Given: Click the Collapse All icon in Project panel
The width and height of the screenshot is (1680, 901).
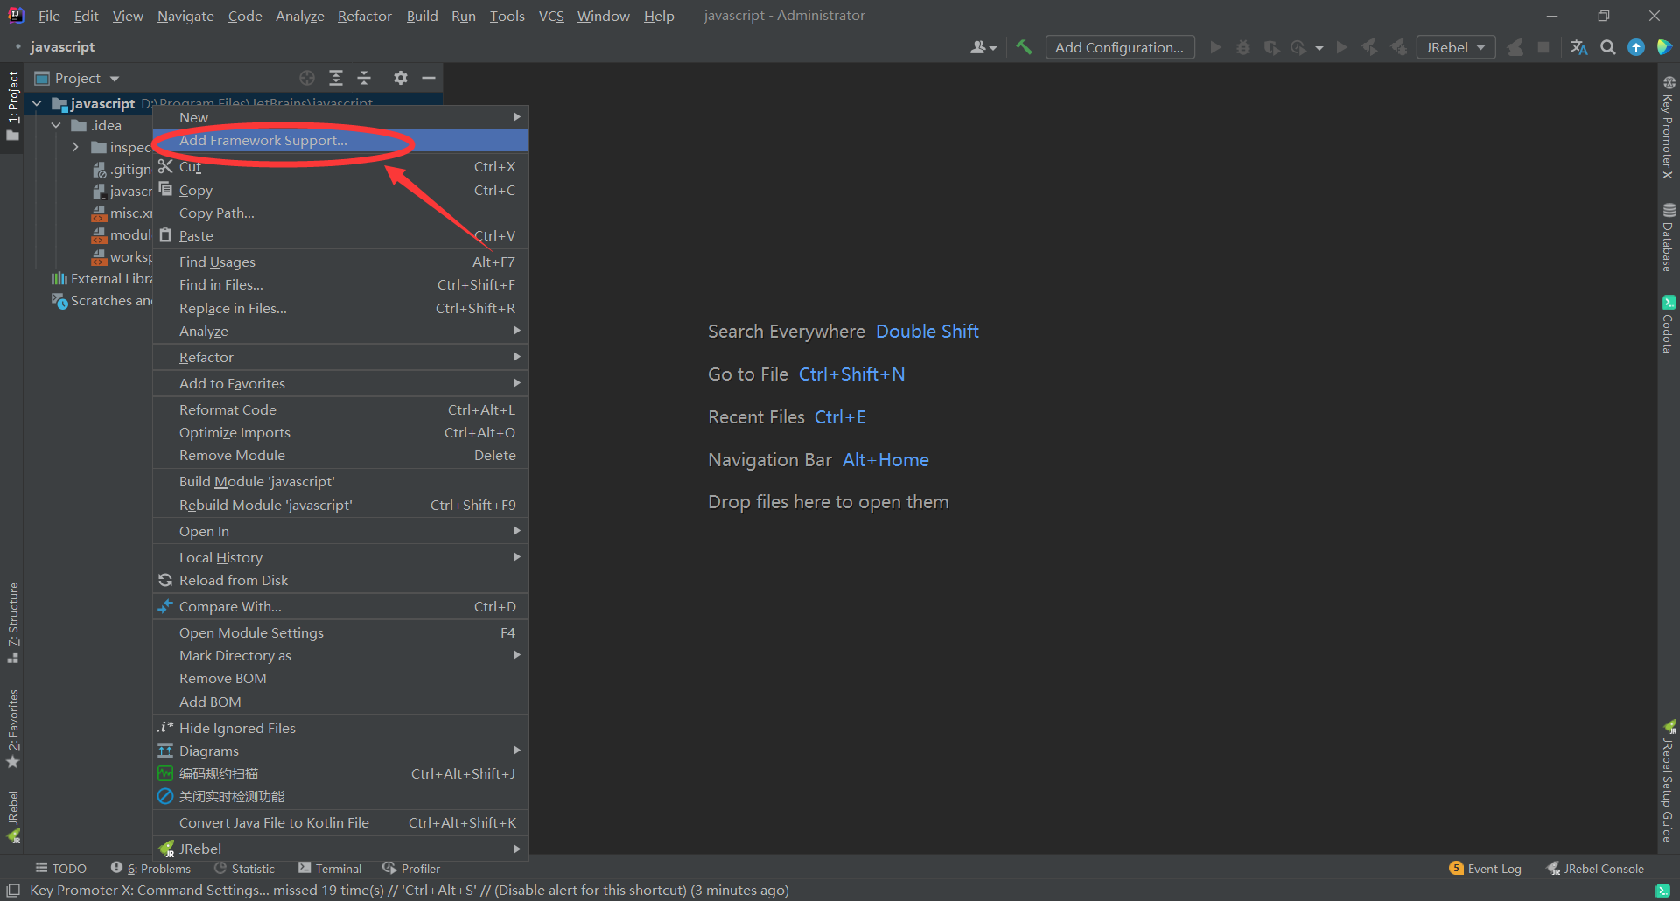Looking at the screenshot, I should pos(365,78).
